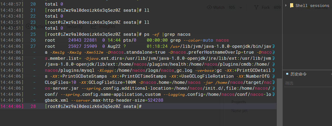Image resolution: width=332 pixels, height=126 pixels.
Task: Click the 历史命令 panel square icon
Action: (287, 74)
